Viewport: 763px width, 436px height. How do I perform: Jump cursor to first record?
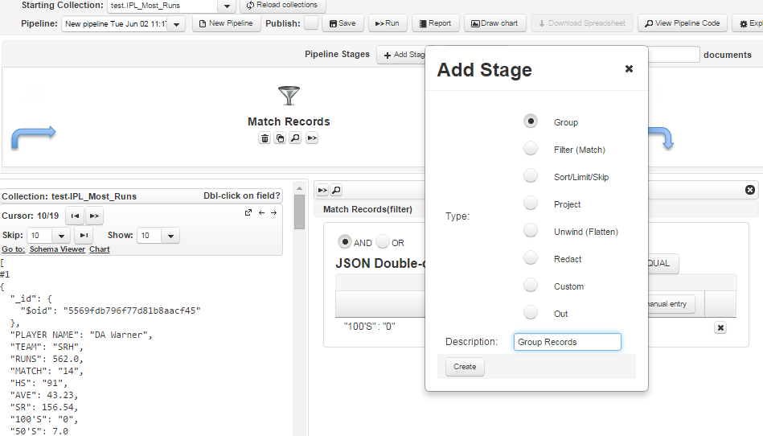pos(75,216)
